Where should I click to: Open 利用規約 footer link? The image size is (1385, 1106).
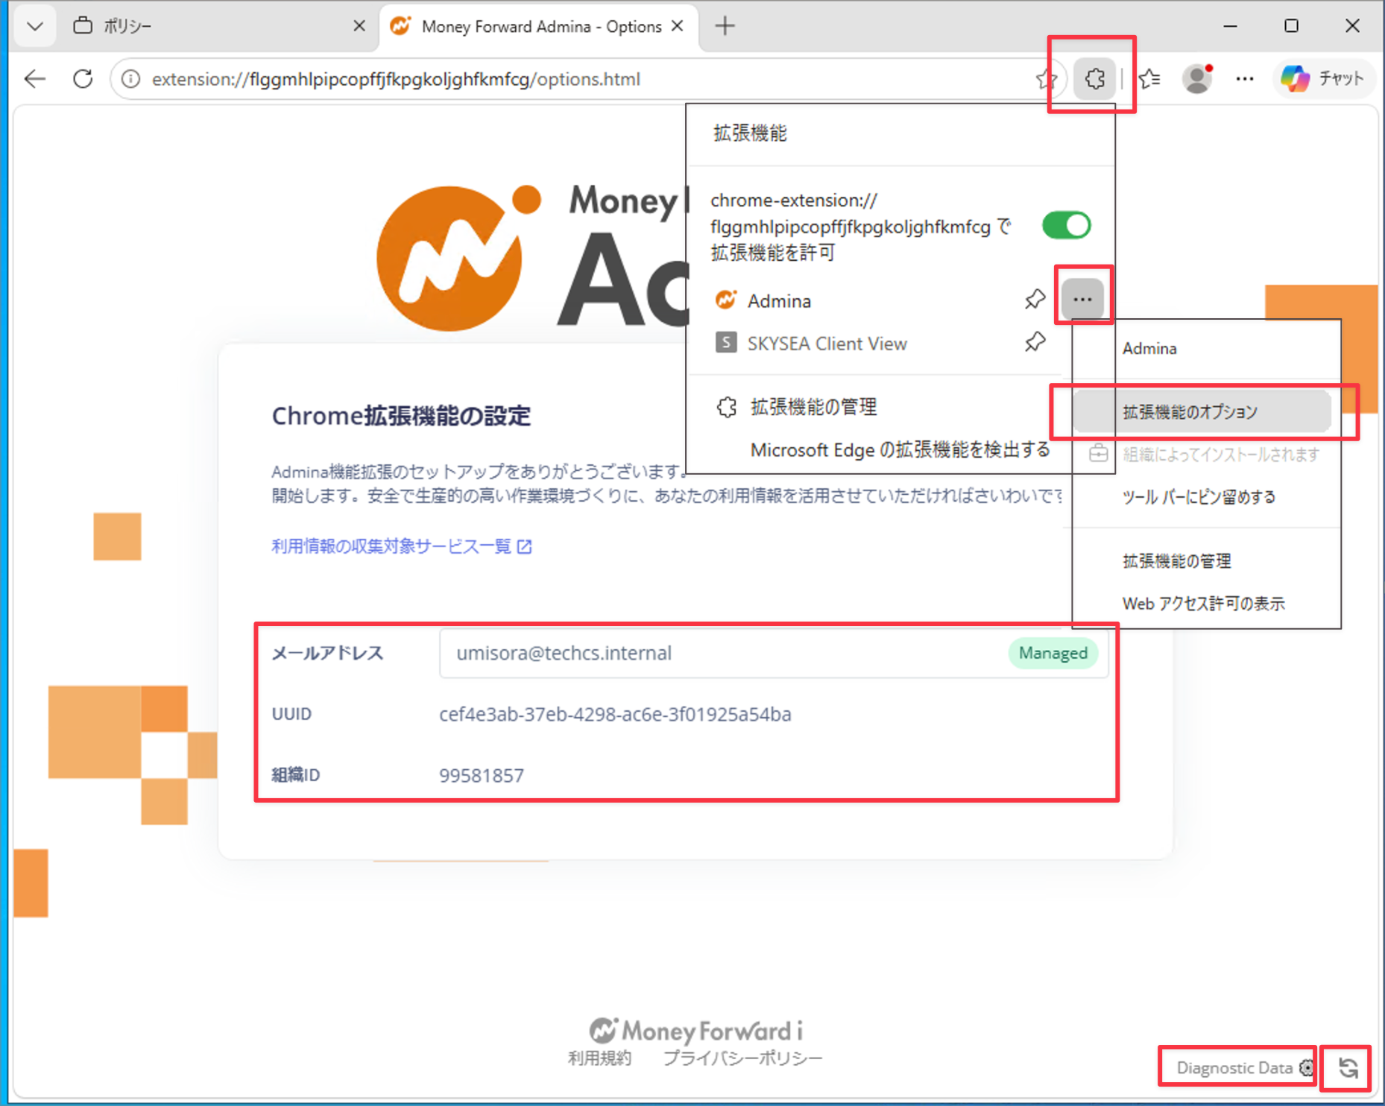(x=599, y=1058)
